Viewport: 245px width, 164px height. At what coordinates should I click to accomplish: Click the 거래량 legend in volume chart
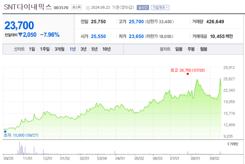pos(233,144)
